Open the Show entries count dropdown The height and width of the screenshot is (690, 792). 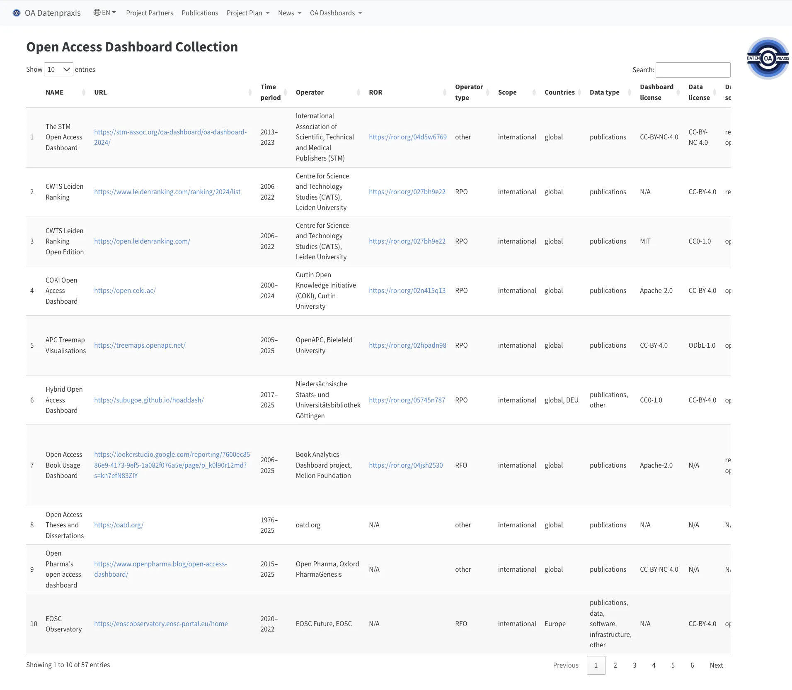tap(58, 69)
